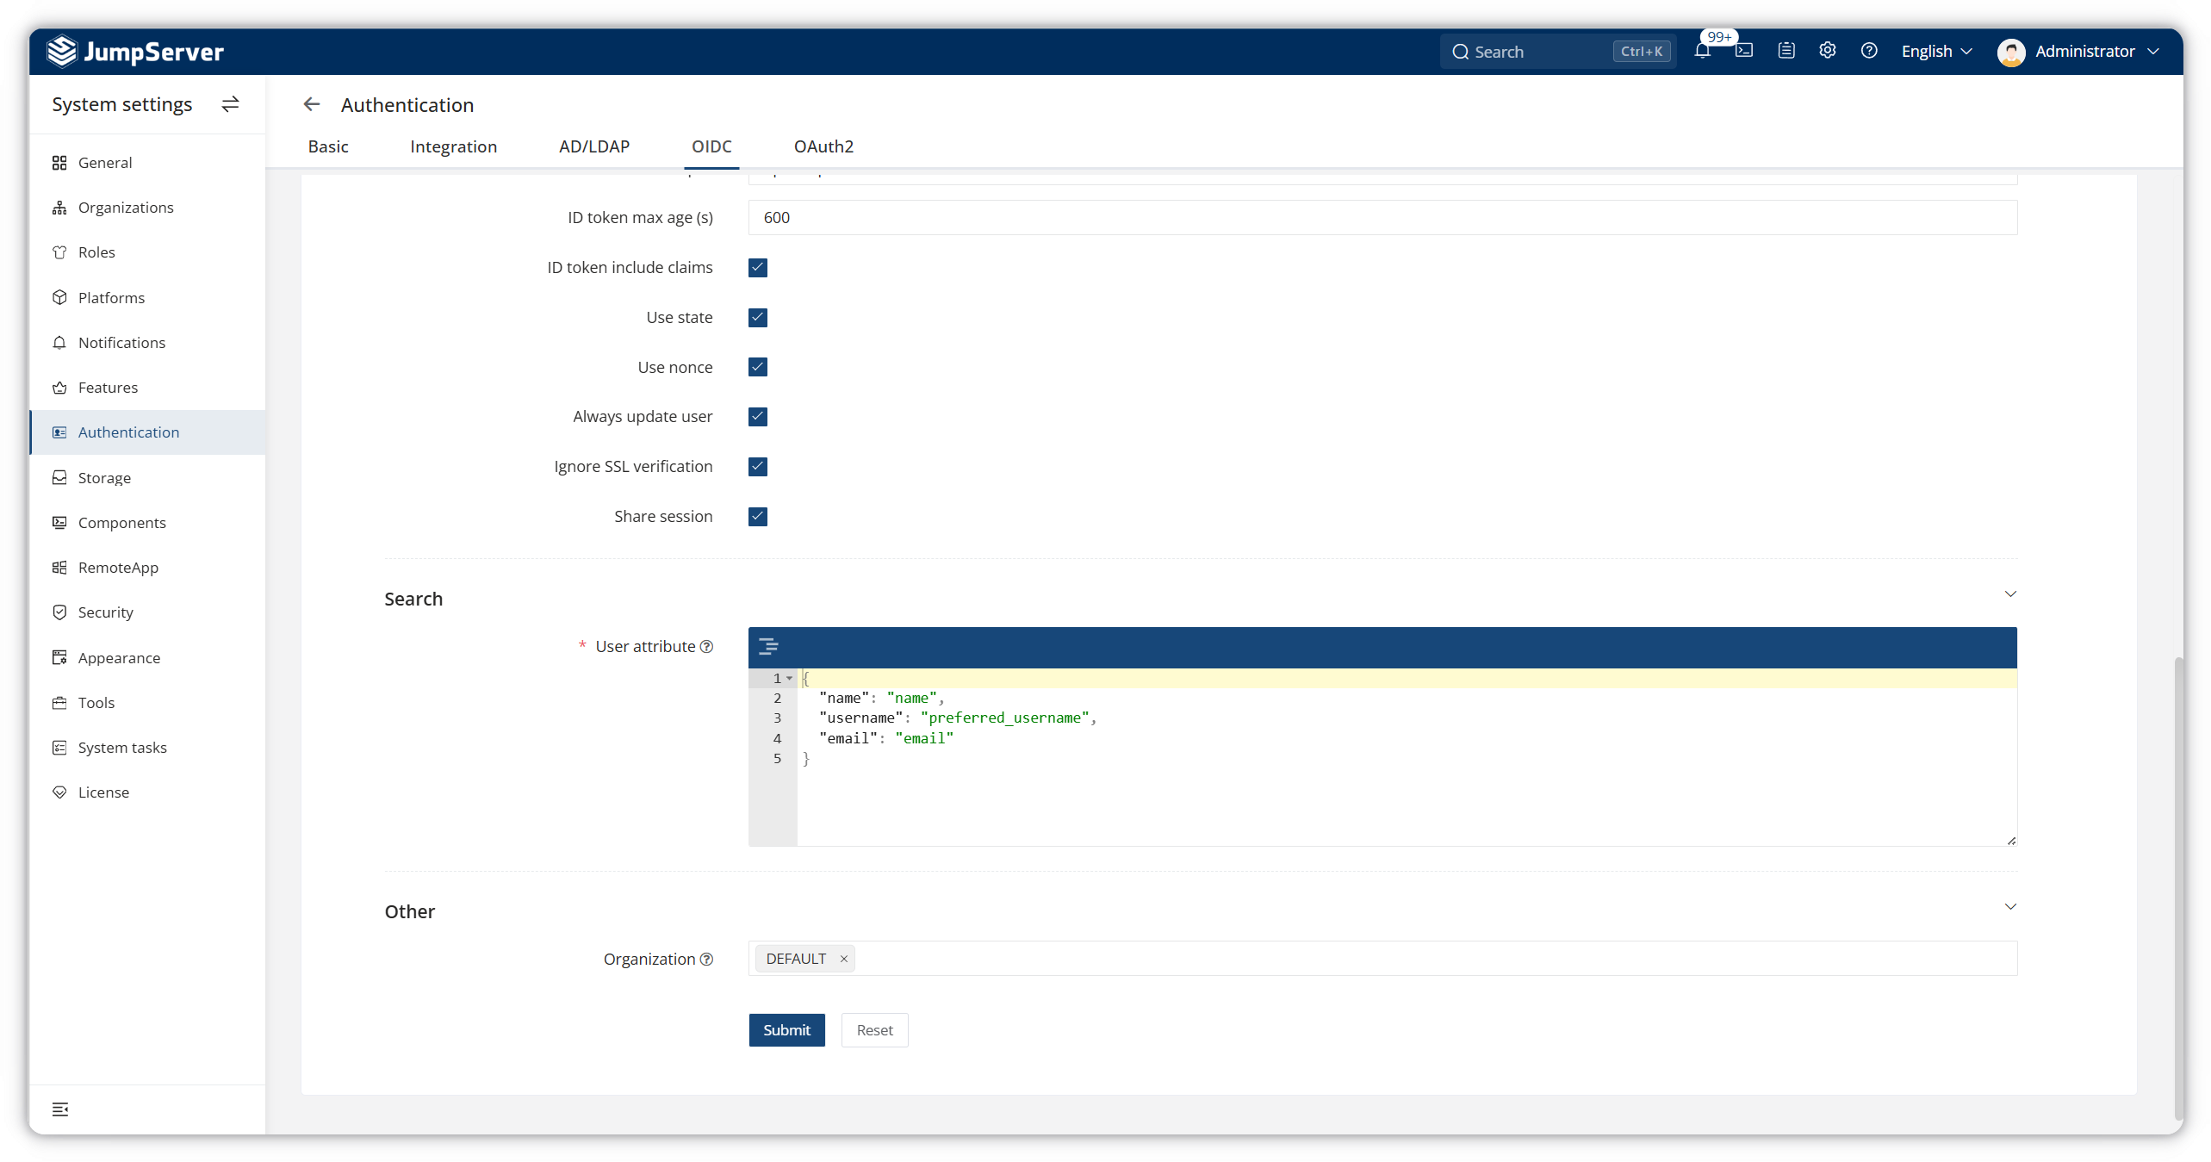2211x1162 pixels.
Task: Click the Reset button
Action: pos(874,1030)
